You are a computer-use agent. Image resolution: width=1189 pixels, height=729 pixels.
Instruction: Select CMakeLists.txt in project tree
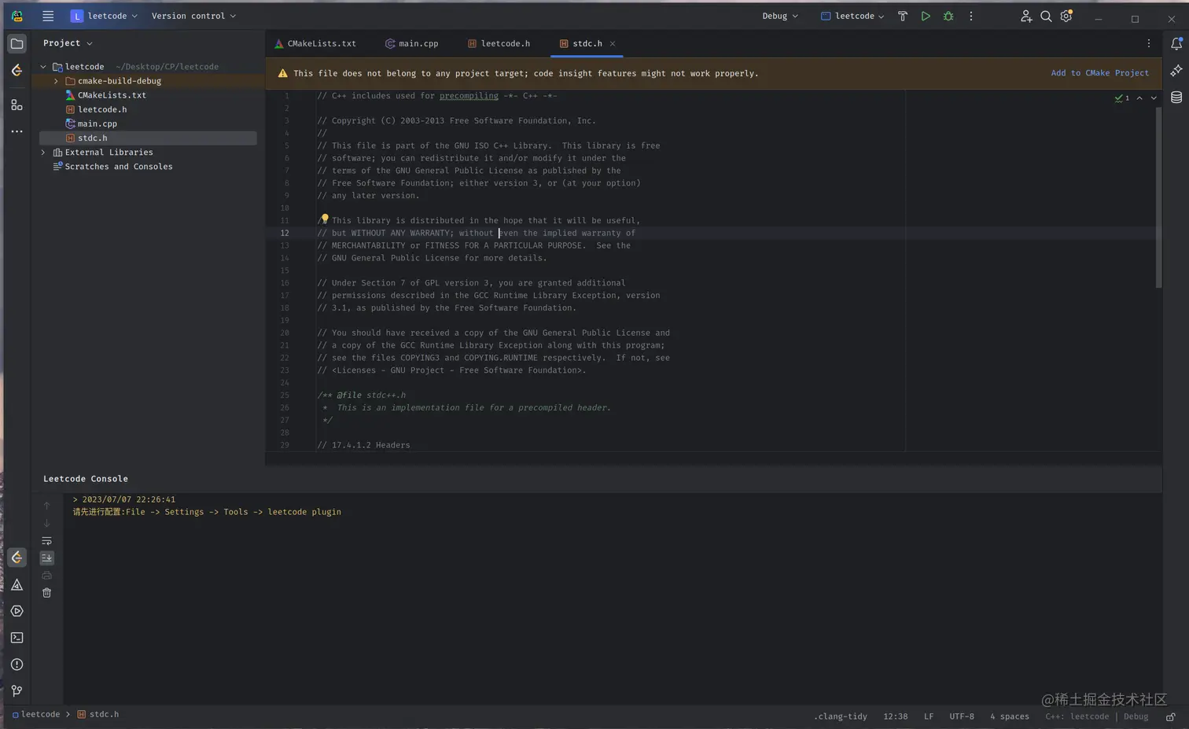pyautogui.click(x=112, y=95)
